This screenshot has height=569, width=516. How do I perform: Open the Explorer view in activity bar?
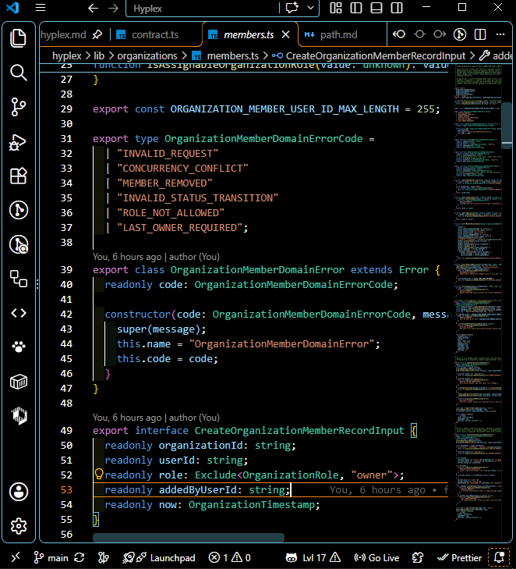coord(18,37)
